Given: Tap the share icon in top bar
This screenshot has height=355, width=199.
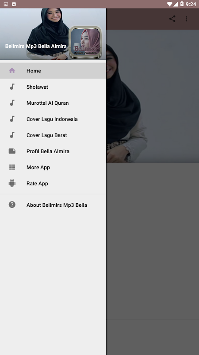Looking at the screenshot, I should pyautogui.click(x=172, y=19).
